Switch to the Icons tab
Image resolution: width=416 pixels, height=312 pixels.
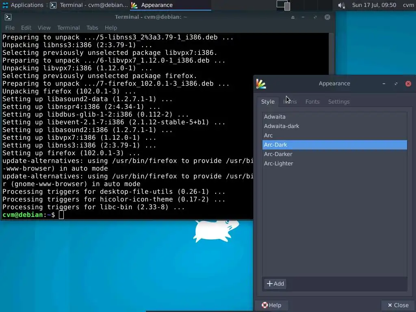pos(290,102)
